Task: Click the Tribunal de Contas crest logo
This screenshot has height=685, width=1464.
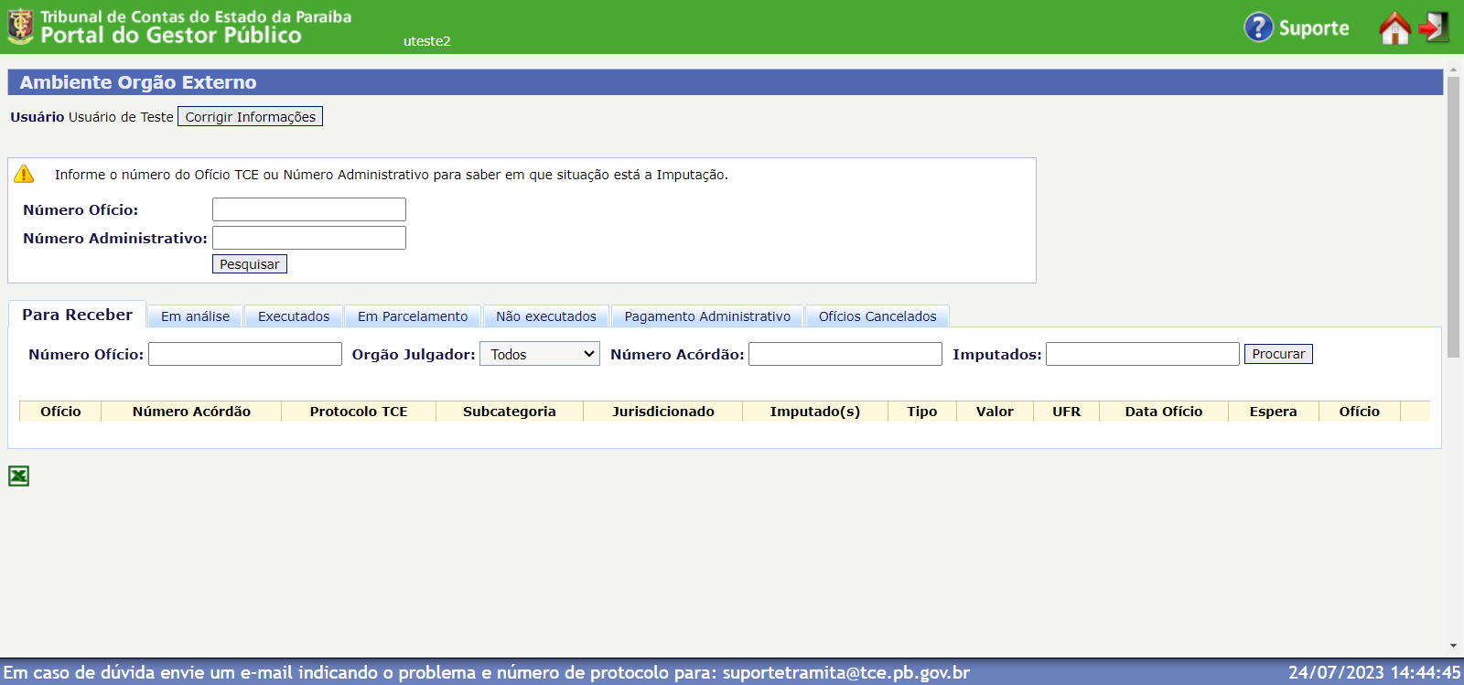Action: 20,27
